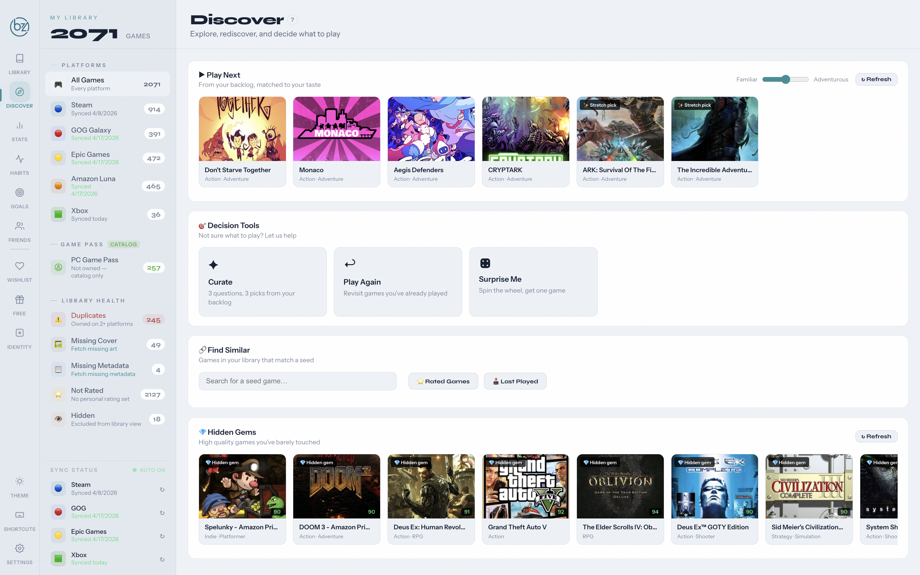Image resolution: width=920 pixels, height=575 pixels.
Task: Filter library by Xbox platform
Action: tap(108, 214)
